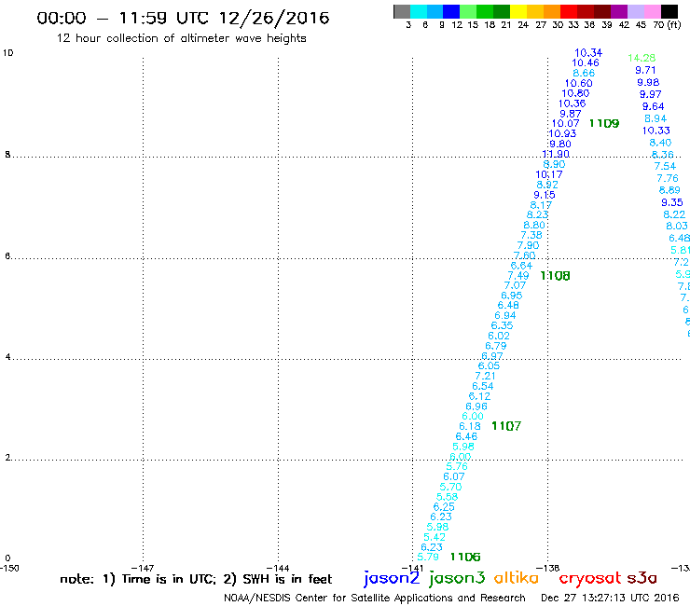Image resolution: width=690 pixels, height=606 pixels.
Task: Click the -144 longitude axis label
Action: click(x=278, y=568)
